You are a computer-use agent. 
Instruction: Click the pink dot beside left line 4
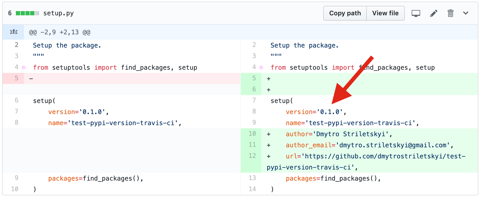24,68
